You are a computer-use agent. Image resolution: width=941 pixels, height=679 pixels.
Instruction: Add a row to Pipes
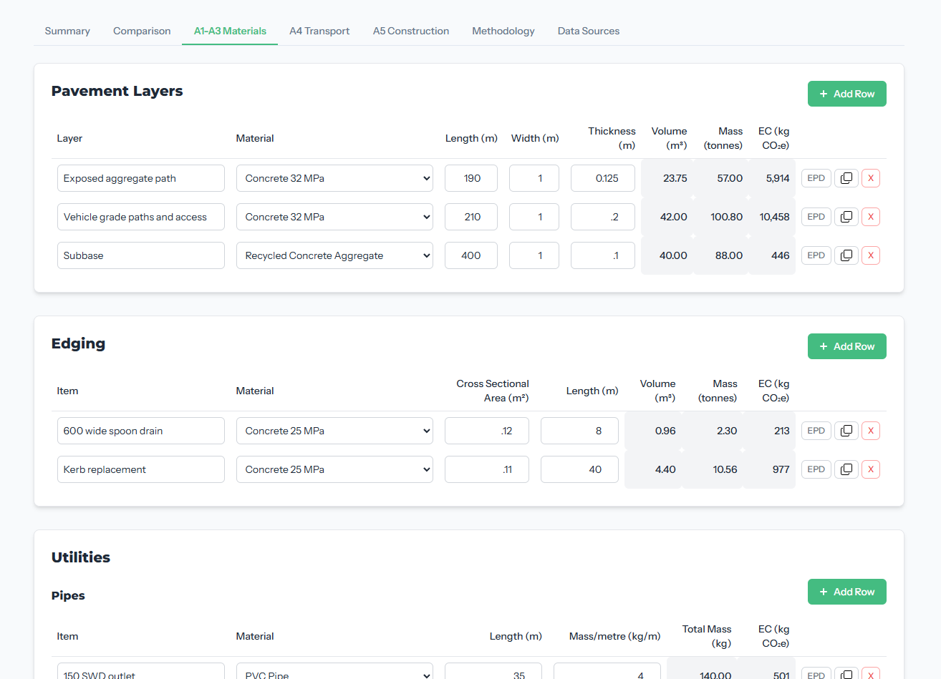click(847, 592)
